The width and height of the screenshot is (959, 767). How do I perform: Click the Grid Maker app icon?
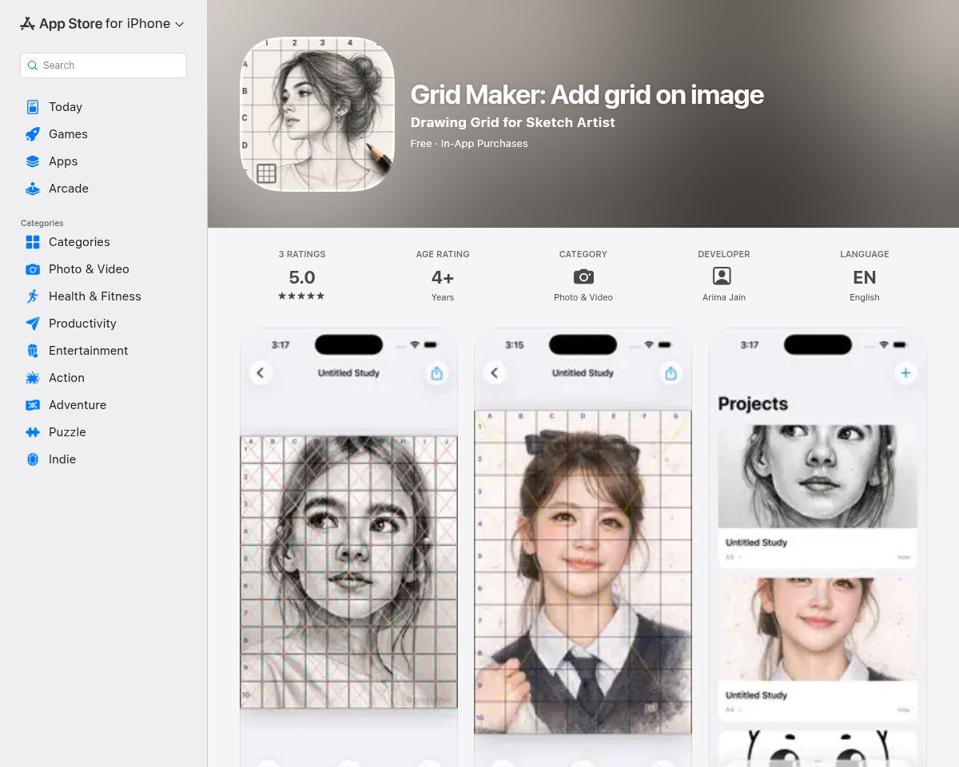pyautogui.click(x=317, y=114)
